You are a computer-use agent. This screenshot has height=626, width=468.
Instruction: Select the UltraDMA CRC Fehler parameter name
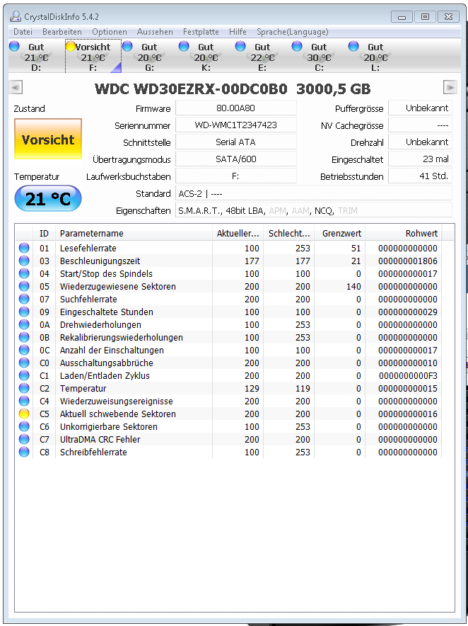[100, 440]
